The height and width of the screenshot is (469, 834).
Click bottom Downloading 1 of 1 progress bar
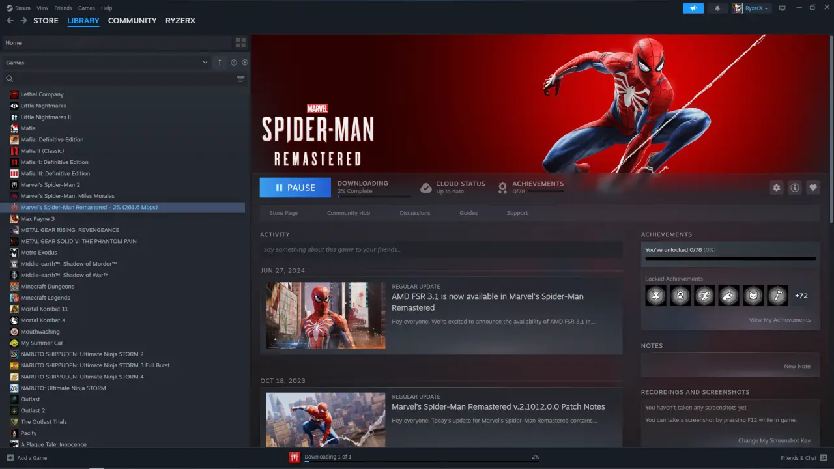pyautogui.click(x=422, y=462)
